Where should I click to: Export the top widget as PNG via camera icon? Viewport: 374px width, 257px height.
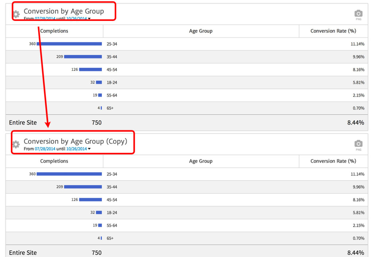click(358, 14)
